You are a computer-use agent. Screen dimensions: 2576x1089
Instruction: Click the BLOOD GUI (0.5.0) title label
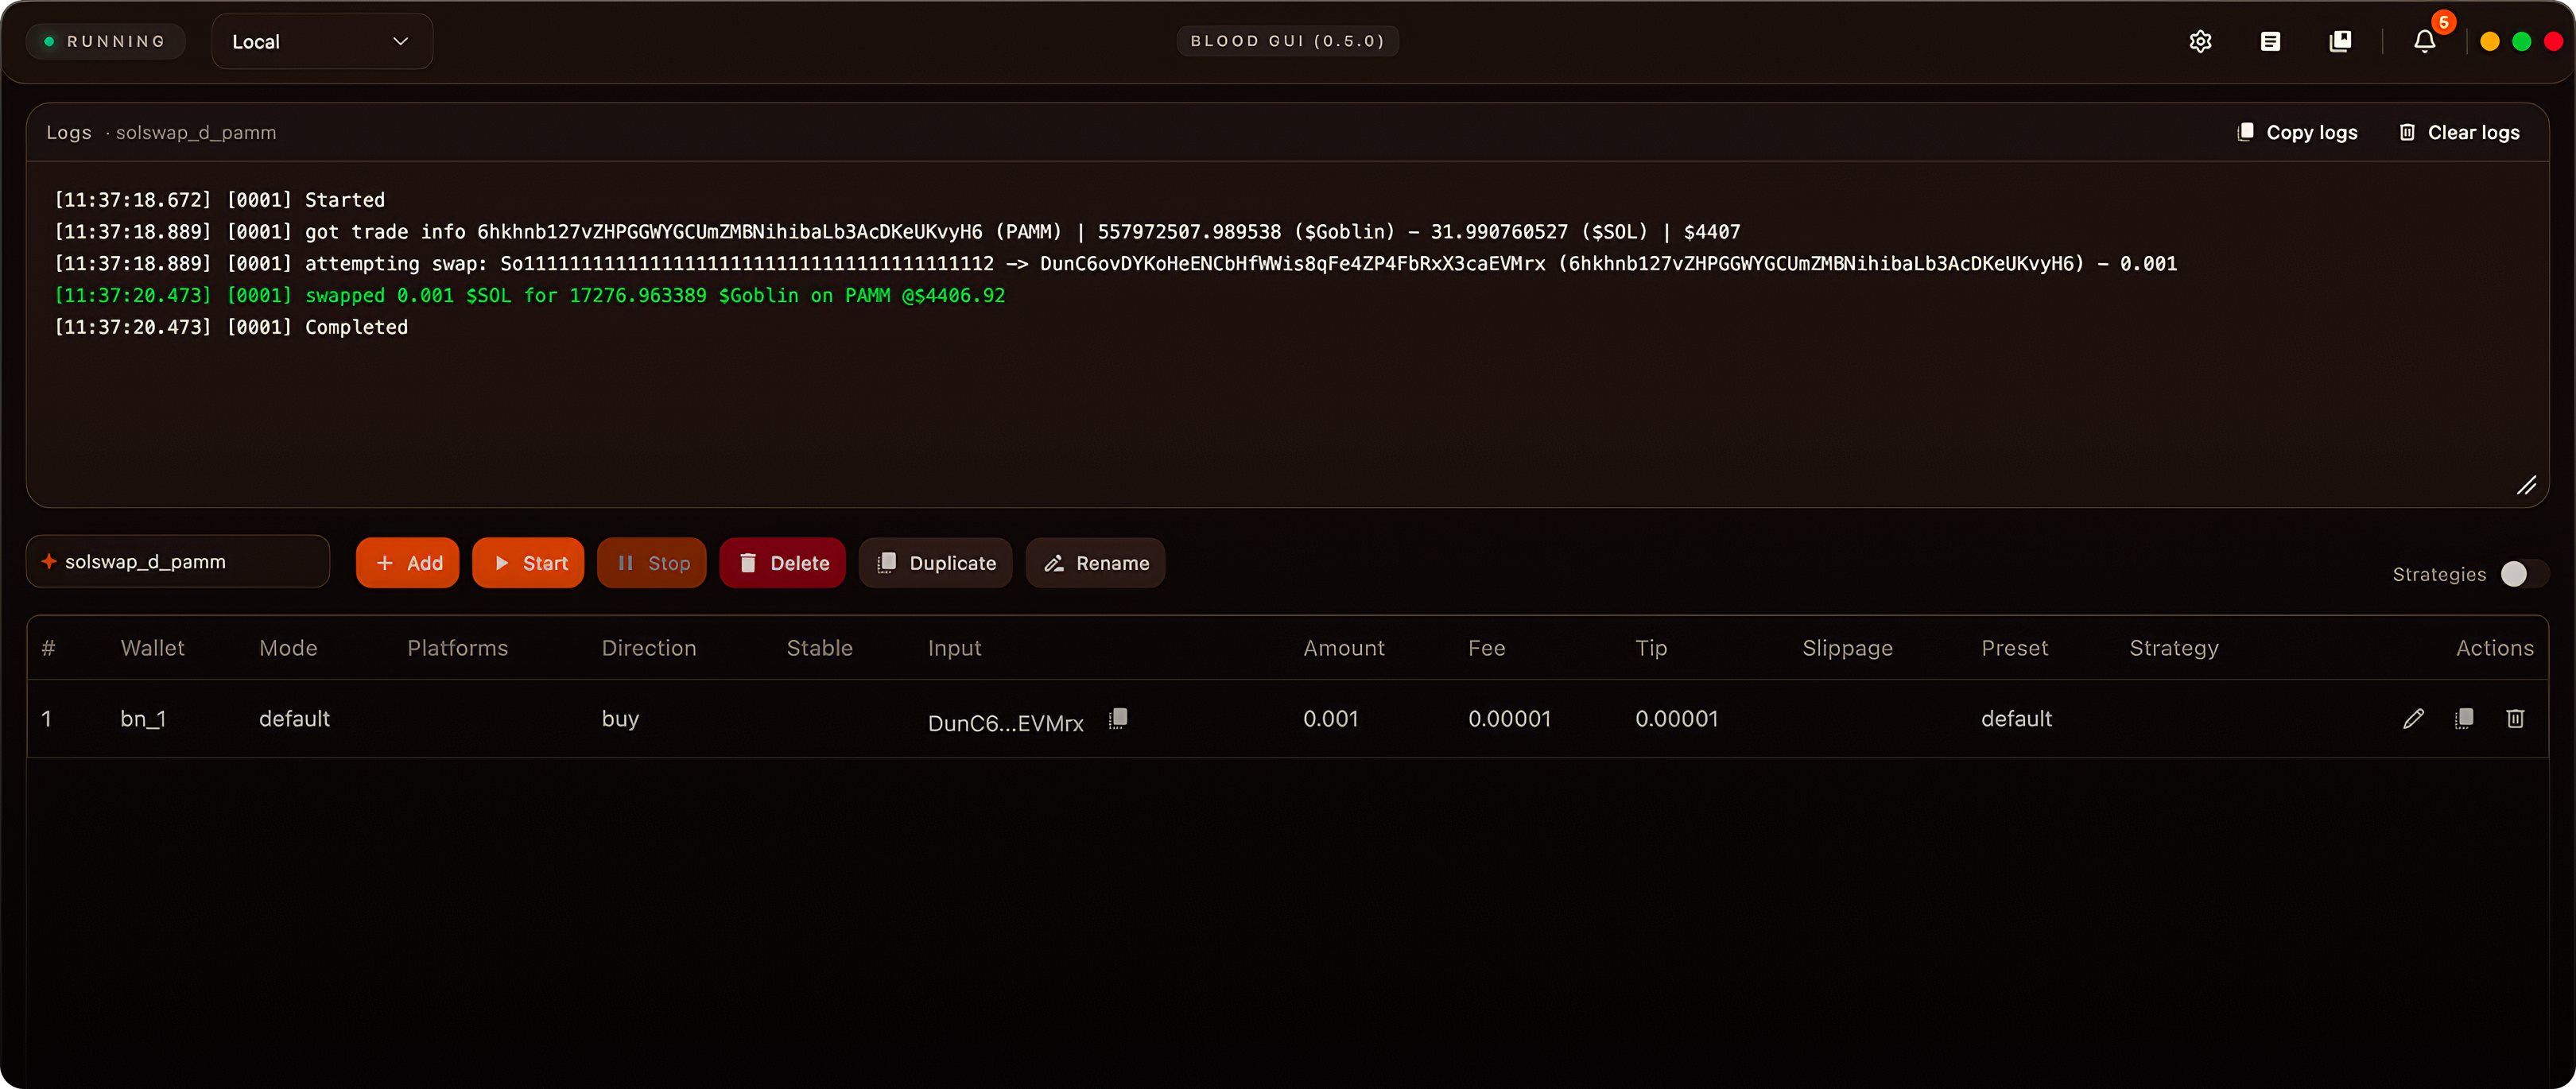(x=1287, y=41)
